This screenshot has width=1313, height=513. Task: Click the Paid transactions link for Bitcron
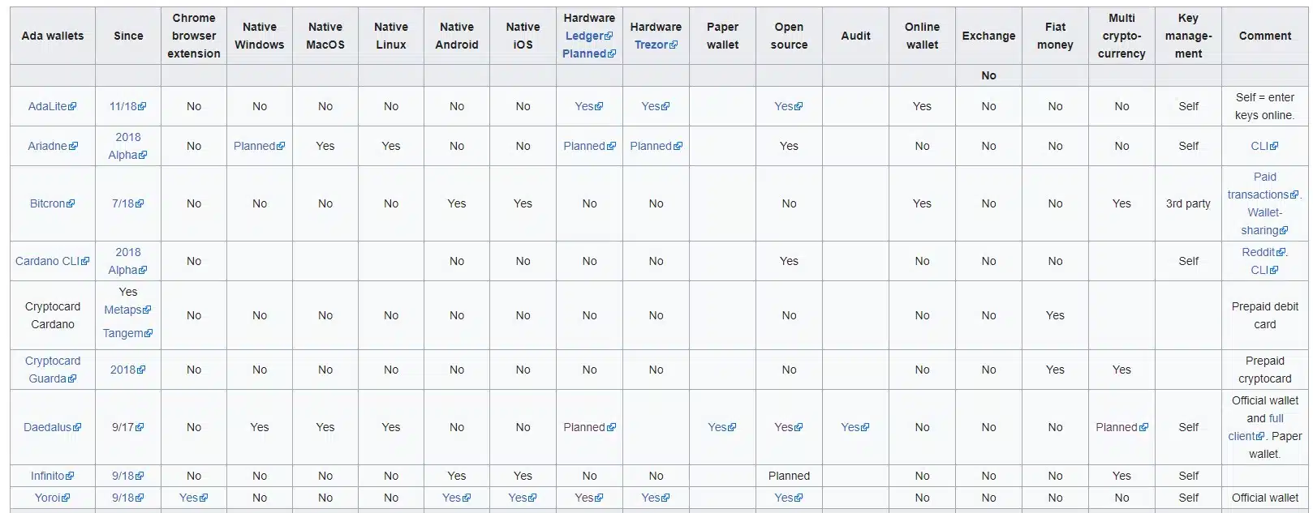[1263, 186]
